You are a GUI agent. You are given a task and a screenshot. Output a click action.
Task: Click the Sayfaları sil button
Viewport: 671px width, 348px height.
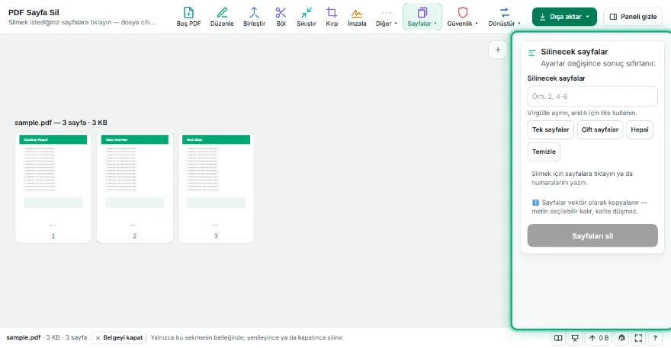(592, 235)
